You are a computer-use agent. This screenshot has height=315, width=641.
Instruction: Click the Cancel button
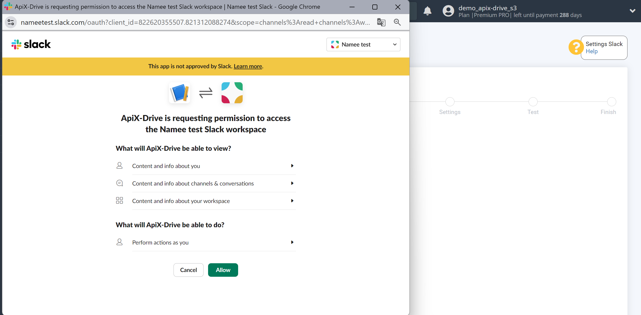pyautogui.click(x=189, y=270)
